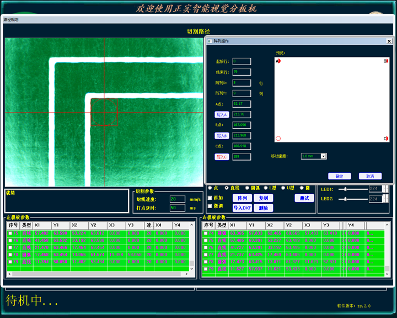Adjust the LED2 brightness slider

coord(345,199)
